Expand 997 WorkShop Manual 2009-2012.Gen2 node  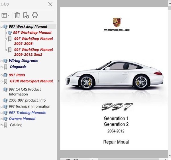point(6,50)
